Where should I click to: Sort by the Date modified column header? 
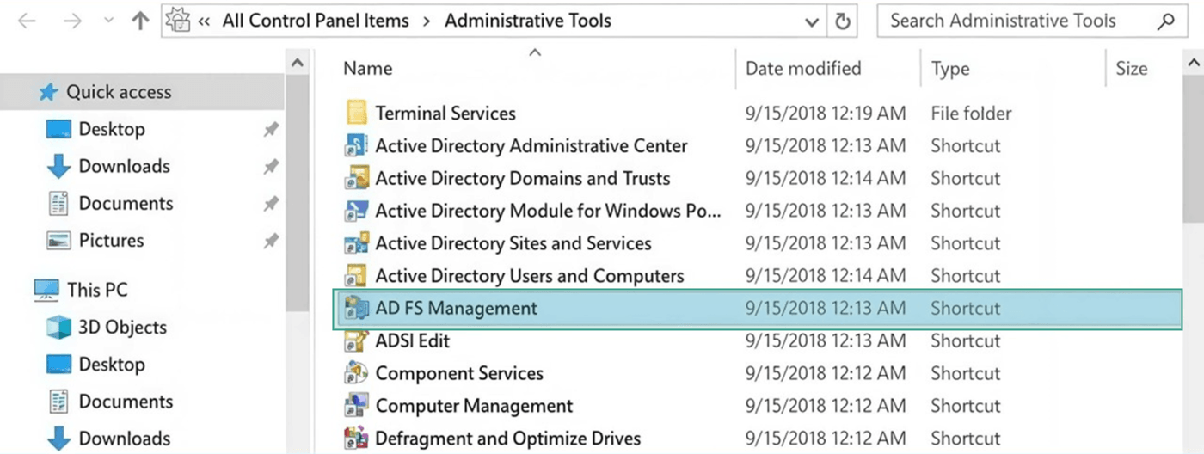click(x=802, y=69)
